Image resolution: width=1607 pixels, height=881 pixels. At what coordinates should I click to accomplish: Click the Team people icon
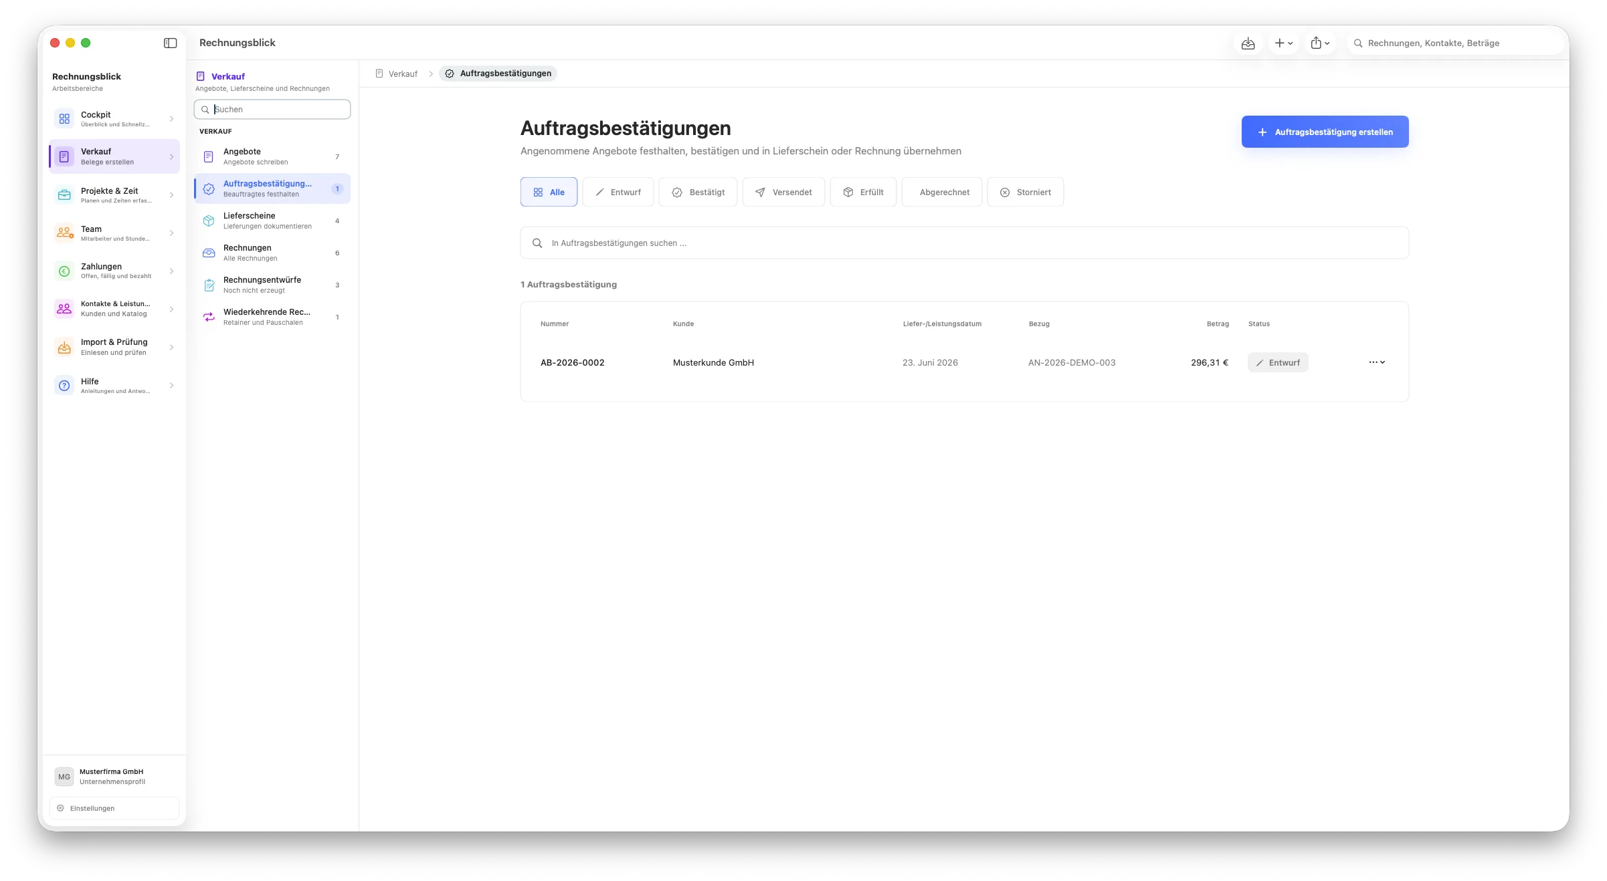pos(64,233)
